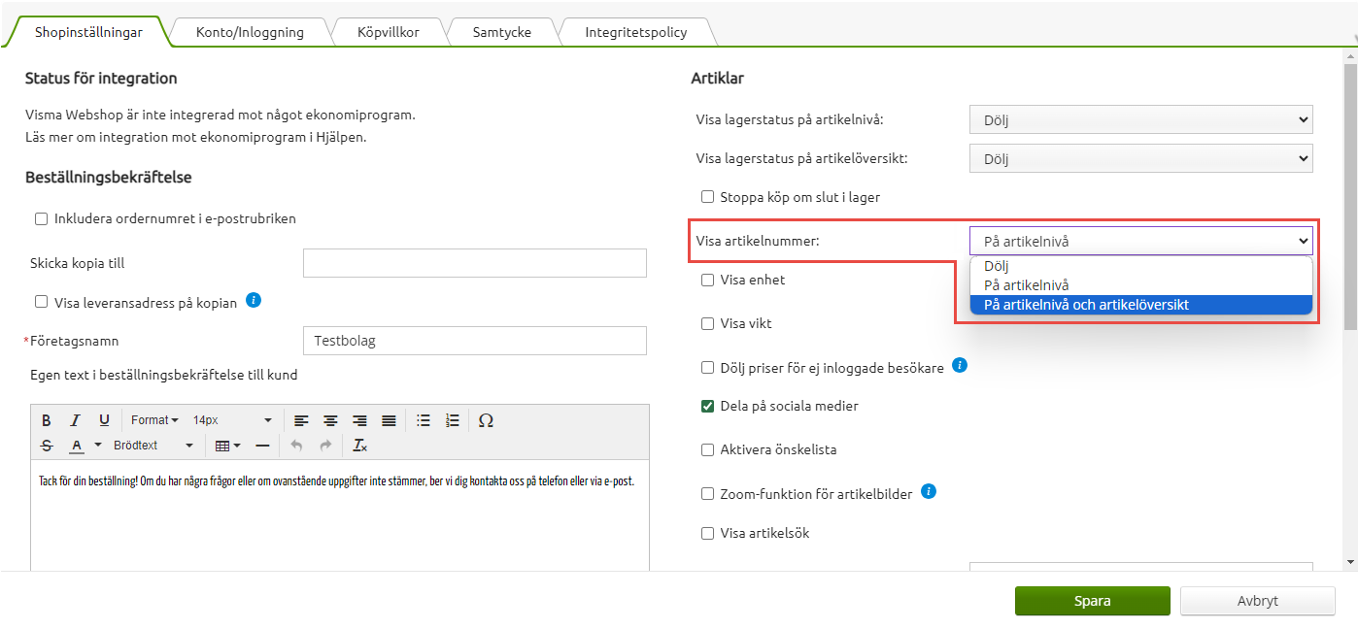Apply italic formatting in the editor
This screenshot has height=629, width=1358.
click(75, 420)
